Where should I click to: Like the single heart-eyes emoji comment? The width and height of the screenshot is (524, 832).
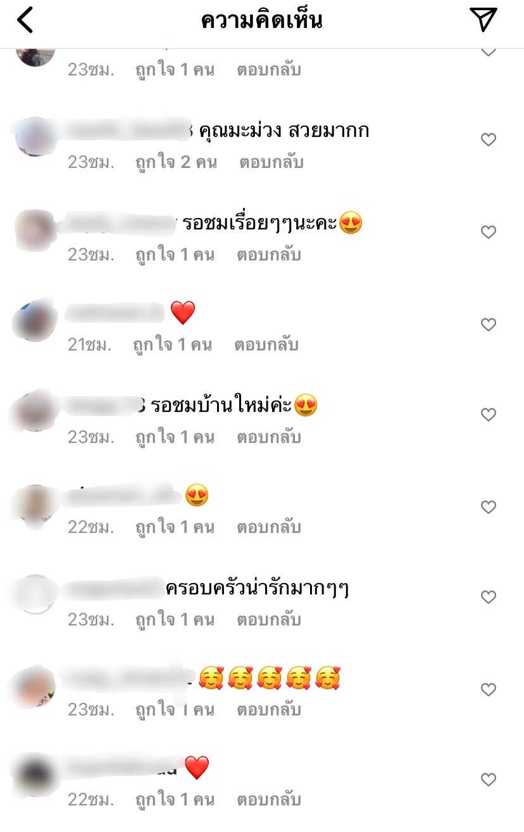[488, 507]
